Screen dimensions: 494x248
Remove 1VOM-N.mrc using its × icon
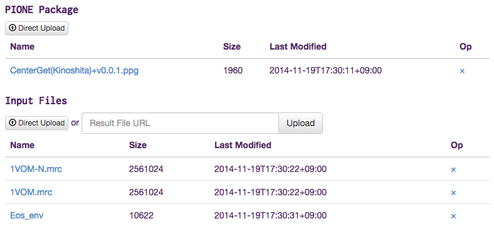(x=453, y=170)
